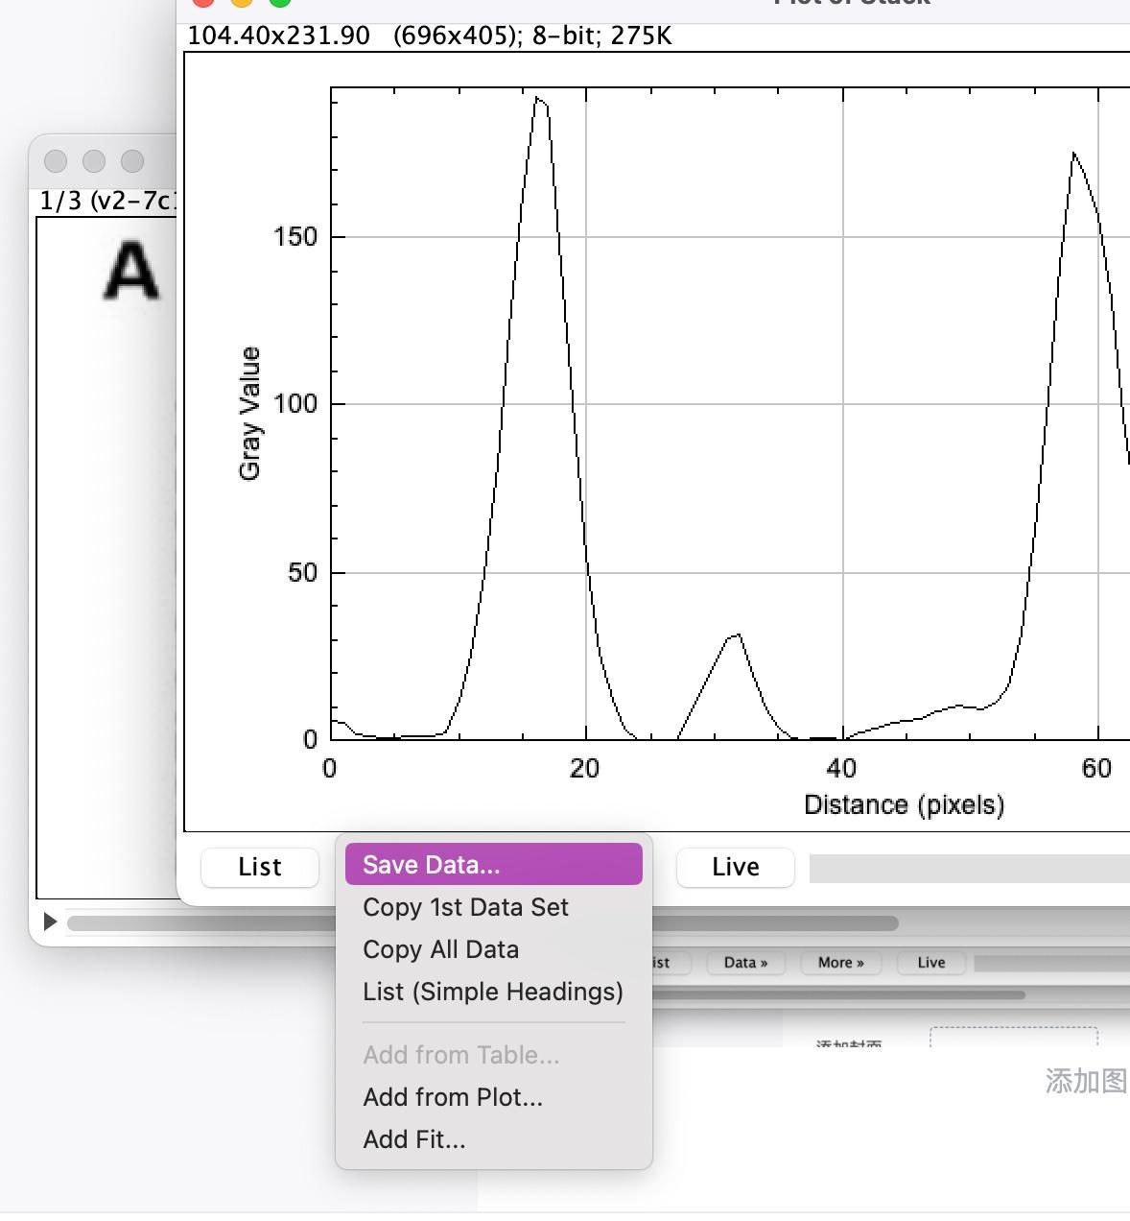Image resolution: width=1130 pixels, height=1221 pixels.
Task: Click the scrollbar beneath the background Data » row
Action: pyautogui.click(x=835, y=995)
